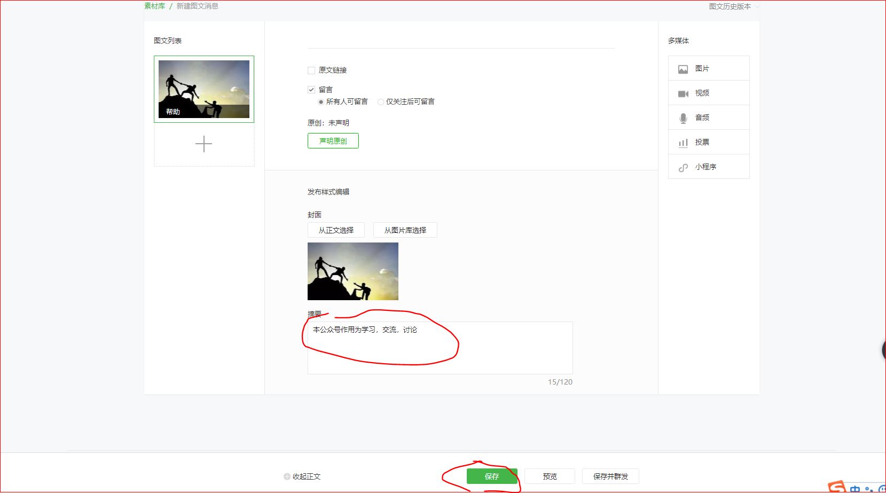Viewport: 886px width, 493px height.
Task: Click the 保存并群发 button
Action: pos(610,476)
